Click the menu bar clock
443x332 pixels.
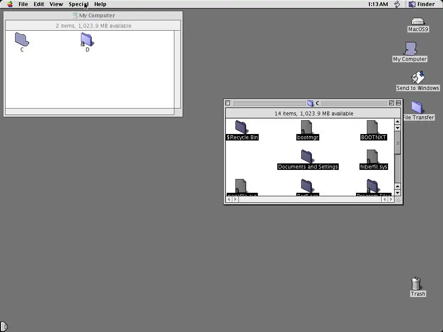click(378, 4)
